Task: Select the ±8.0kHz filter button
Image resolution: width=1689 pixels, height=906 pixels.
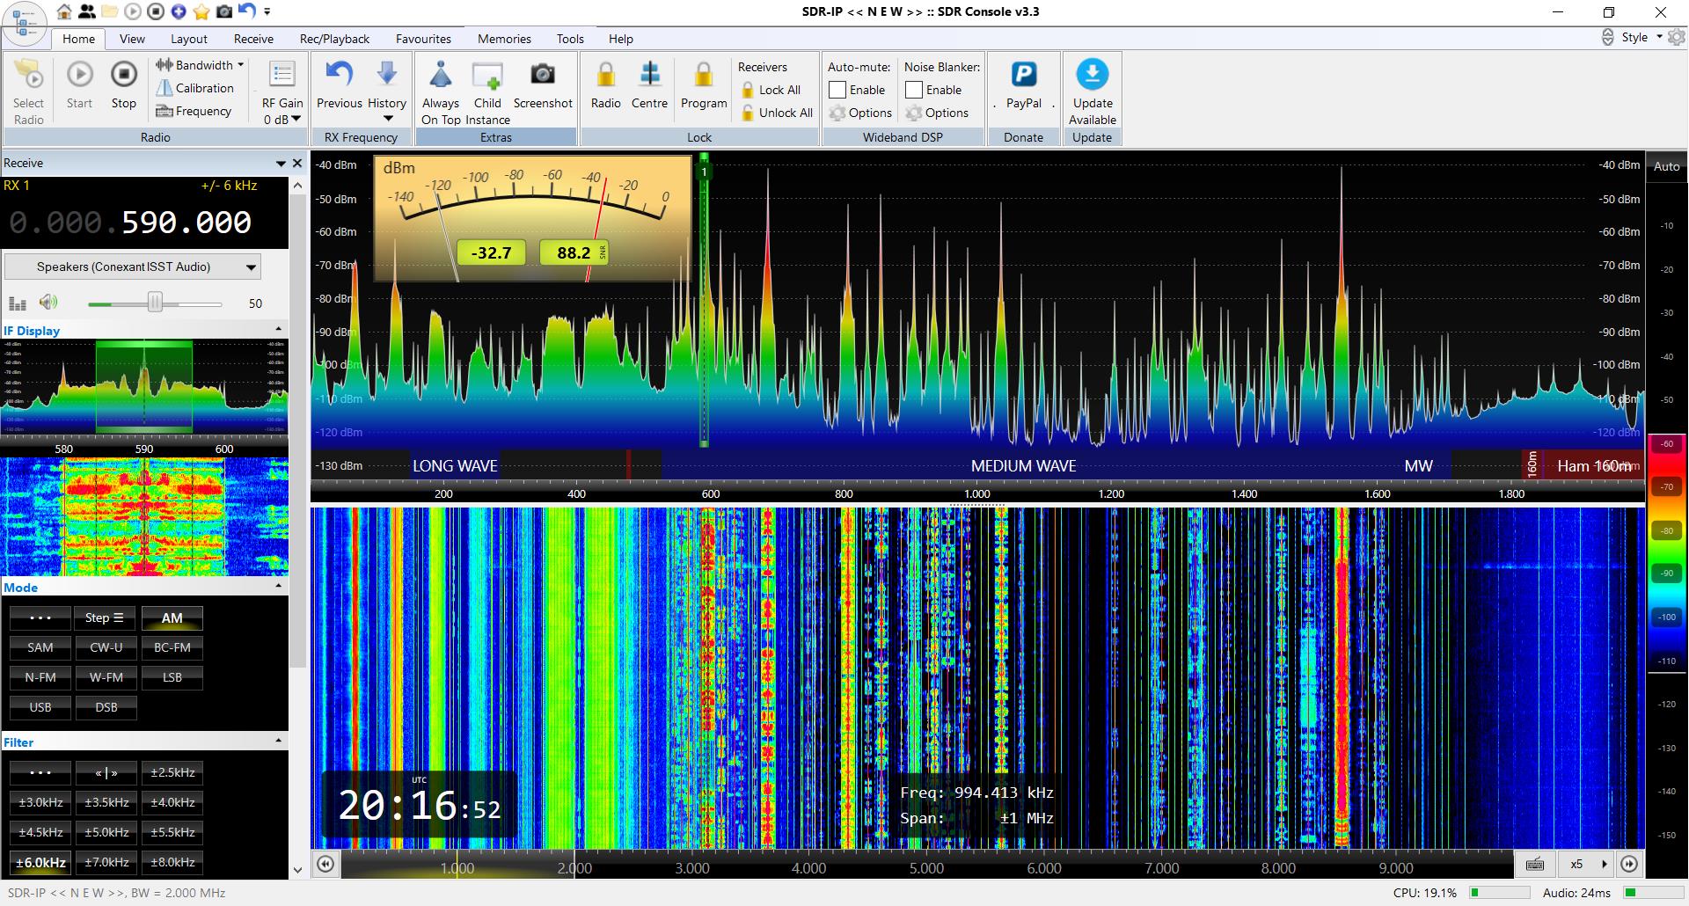Action: click(172, 862)
